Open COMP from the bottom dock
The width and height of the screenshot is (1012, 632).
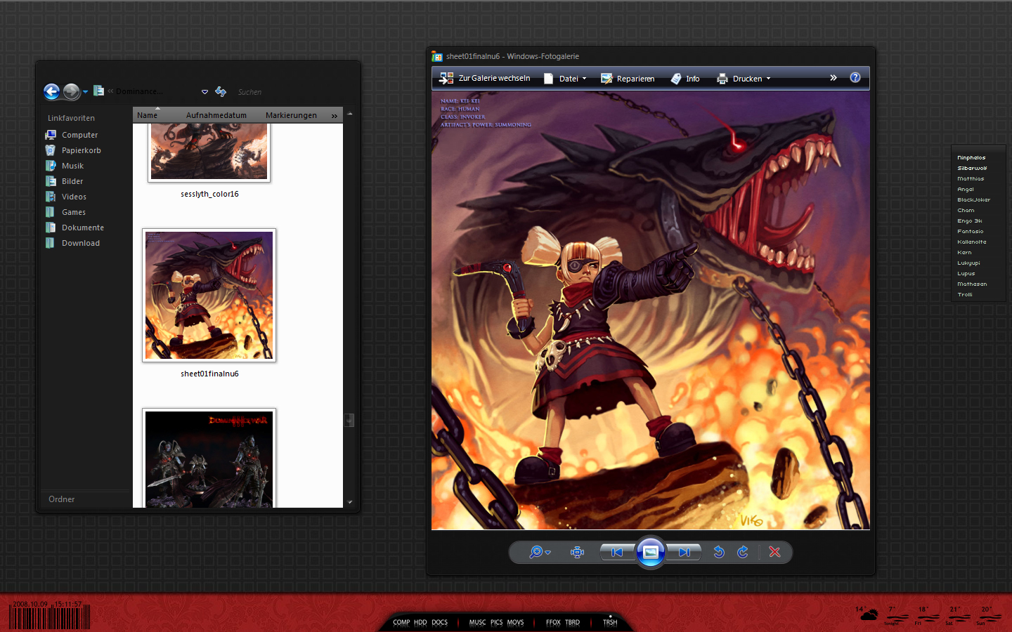tap(401, 622)
